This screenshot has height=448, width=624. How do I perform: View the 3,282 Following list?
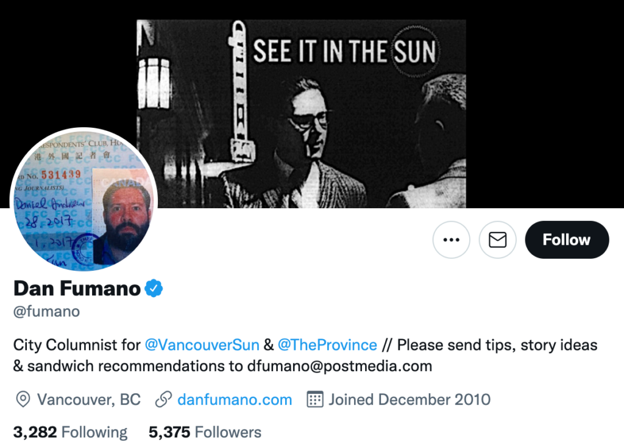(x=70, y=432)
